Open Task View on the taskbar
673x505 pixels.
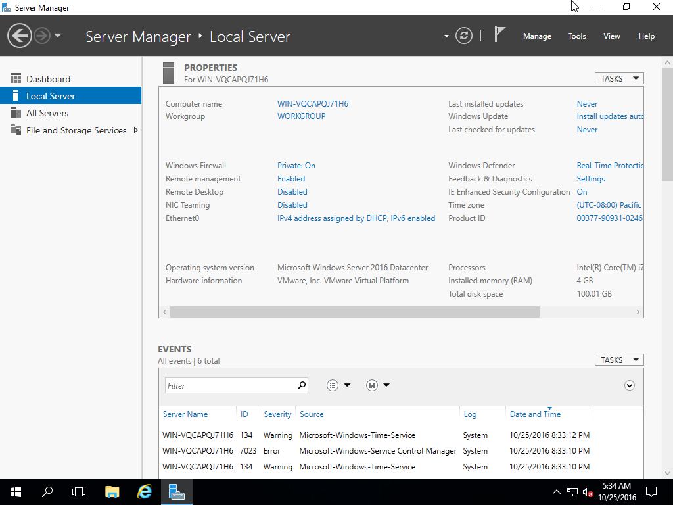point(79,492)
